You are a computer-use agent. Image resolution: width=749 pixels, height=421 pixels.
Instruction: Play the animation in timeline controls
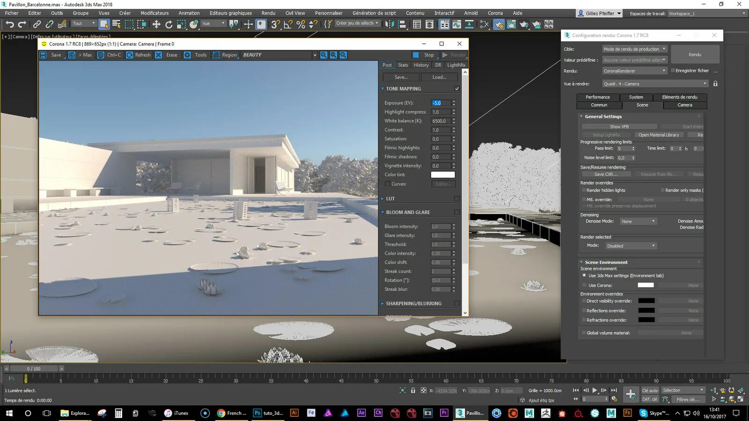(595, 390)
